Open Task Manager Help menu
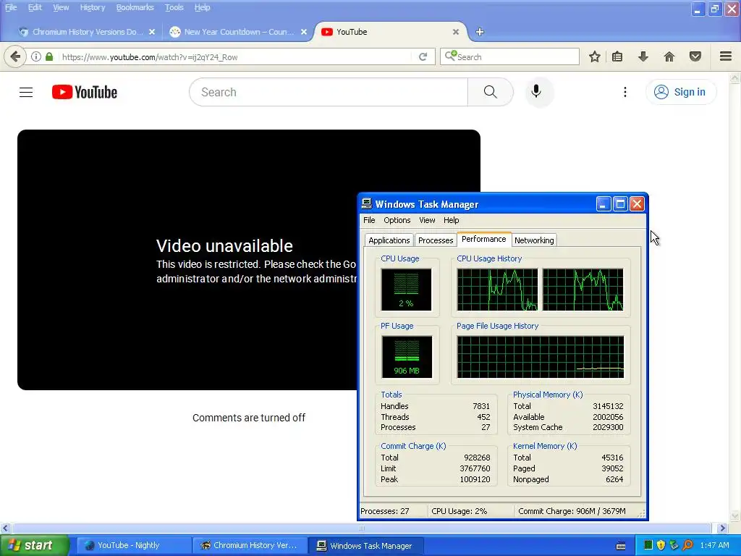The height and width of the screenshot is (556, 741). 451,220
